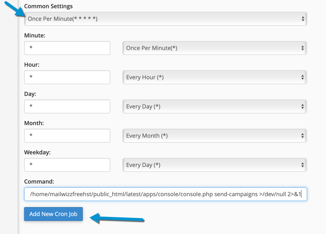Click the up-down arrows on Minute select
This screenshot has height=234, width=326.
(x=302, y=48)
